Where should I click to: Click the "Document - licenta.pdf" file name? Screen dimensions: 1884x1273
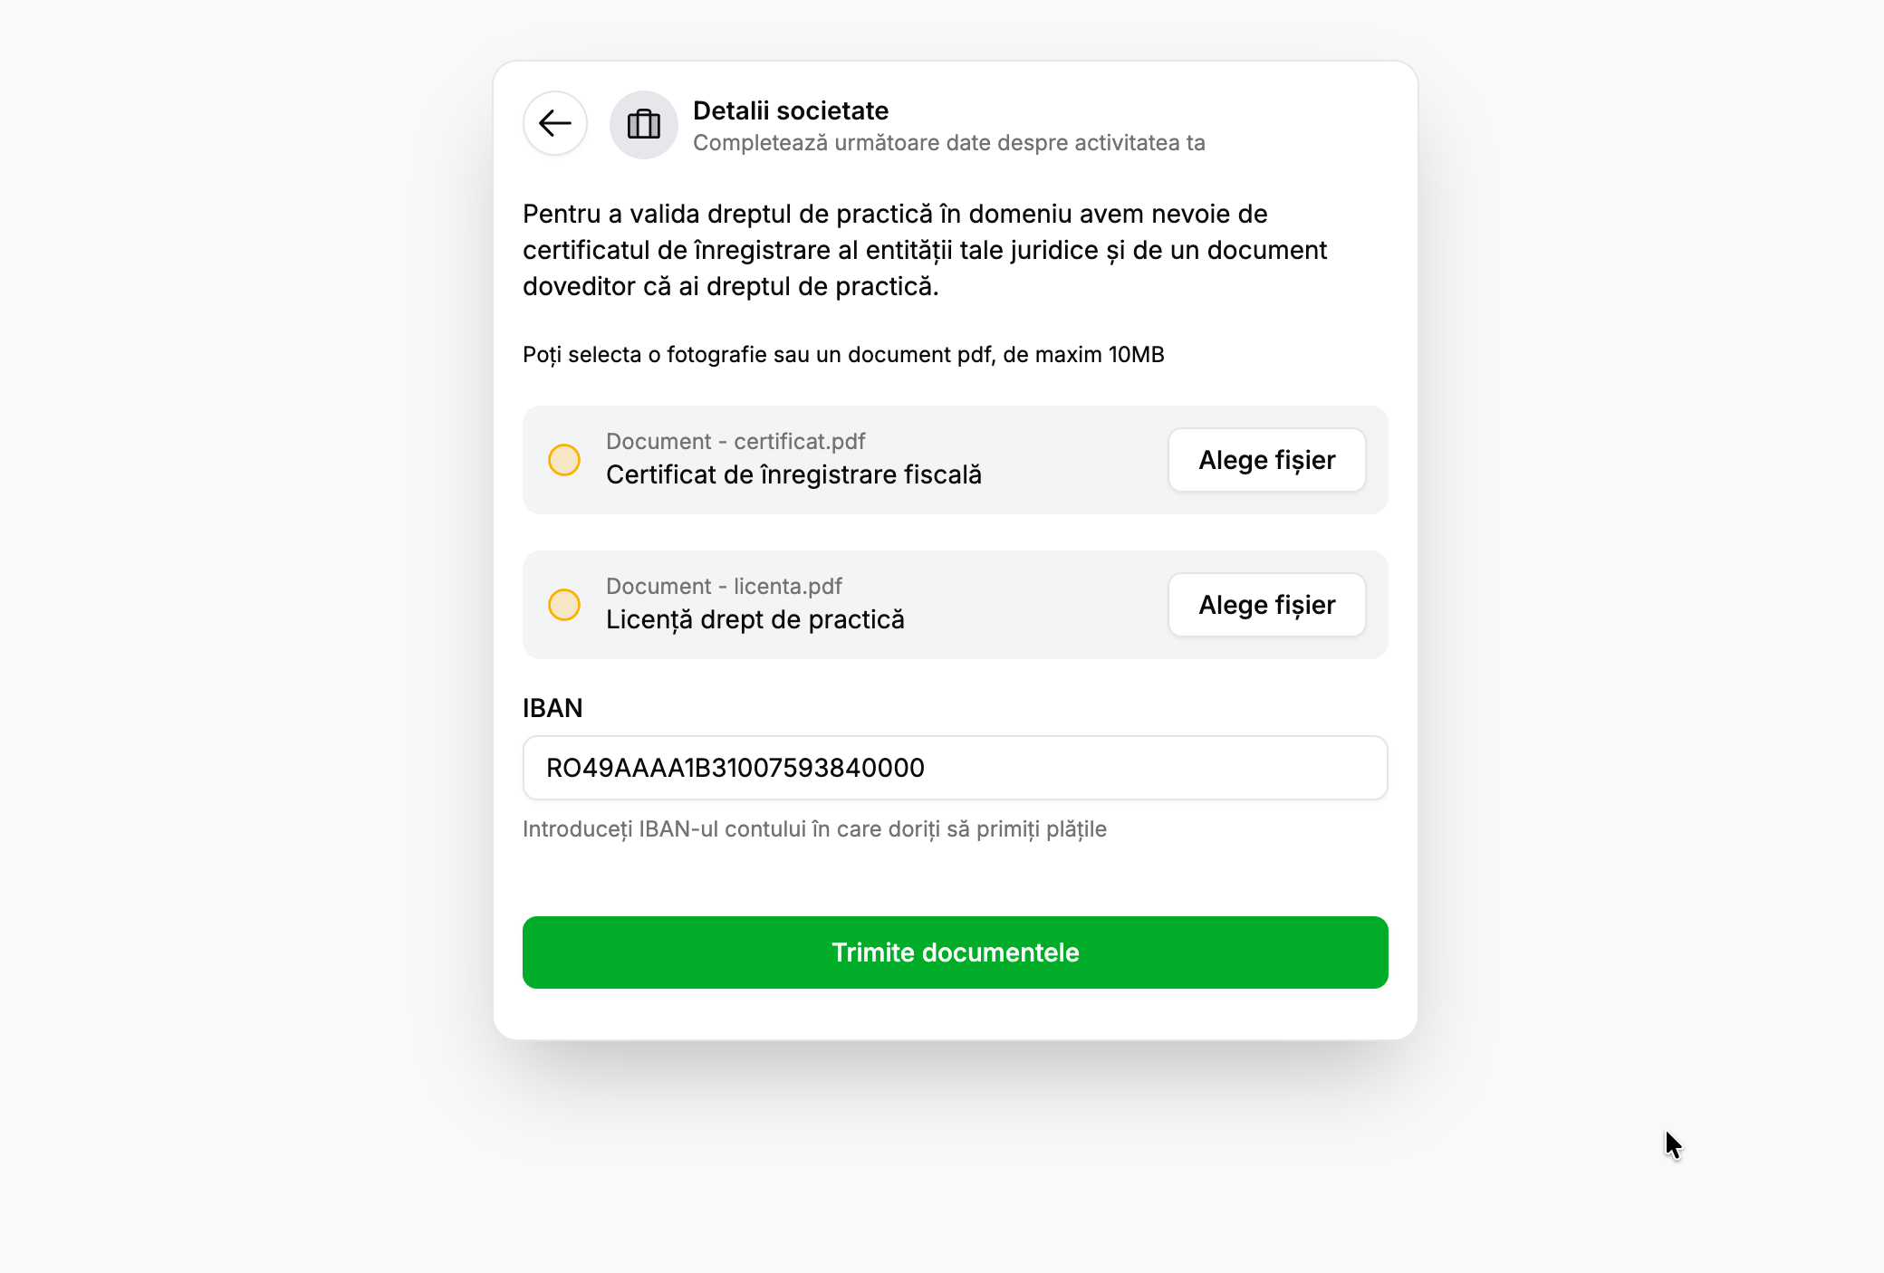point(724,587)
